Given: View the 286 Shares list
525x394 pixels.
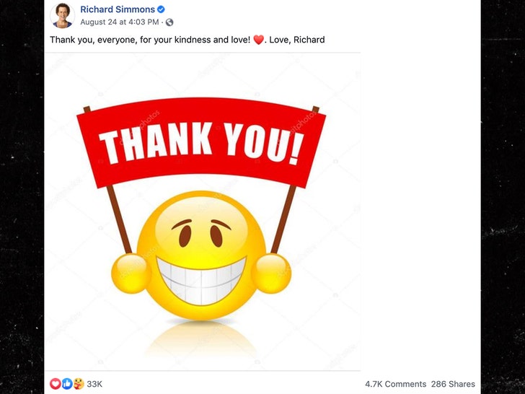Looking at the screenshot, I should [x=453, y=384].
